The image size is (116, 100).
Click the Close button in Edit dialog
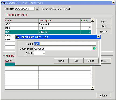click(91, 61)
